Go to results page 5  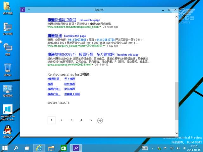click(91, 120)
